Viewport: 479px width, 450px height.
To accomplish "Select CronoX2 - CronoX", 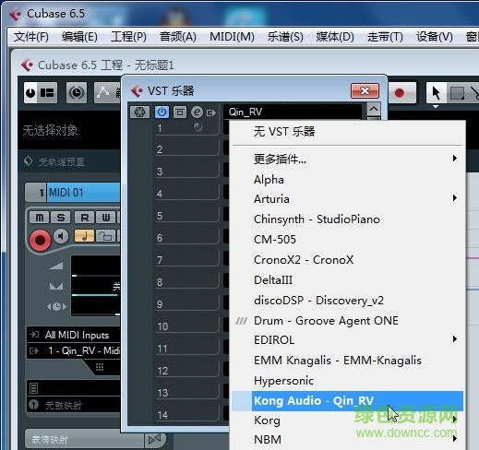I will click(x=347, y=260).
